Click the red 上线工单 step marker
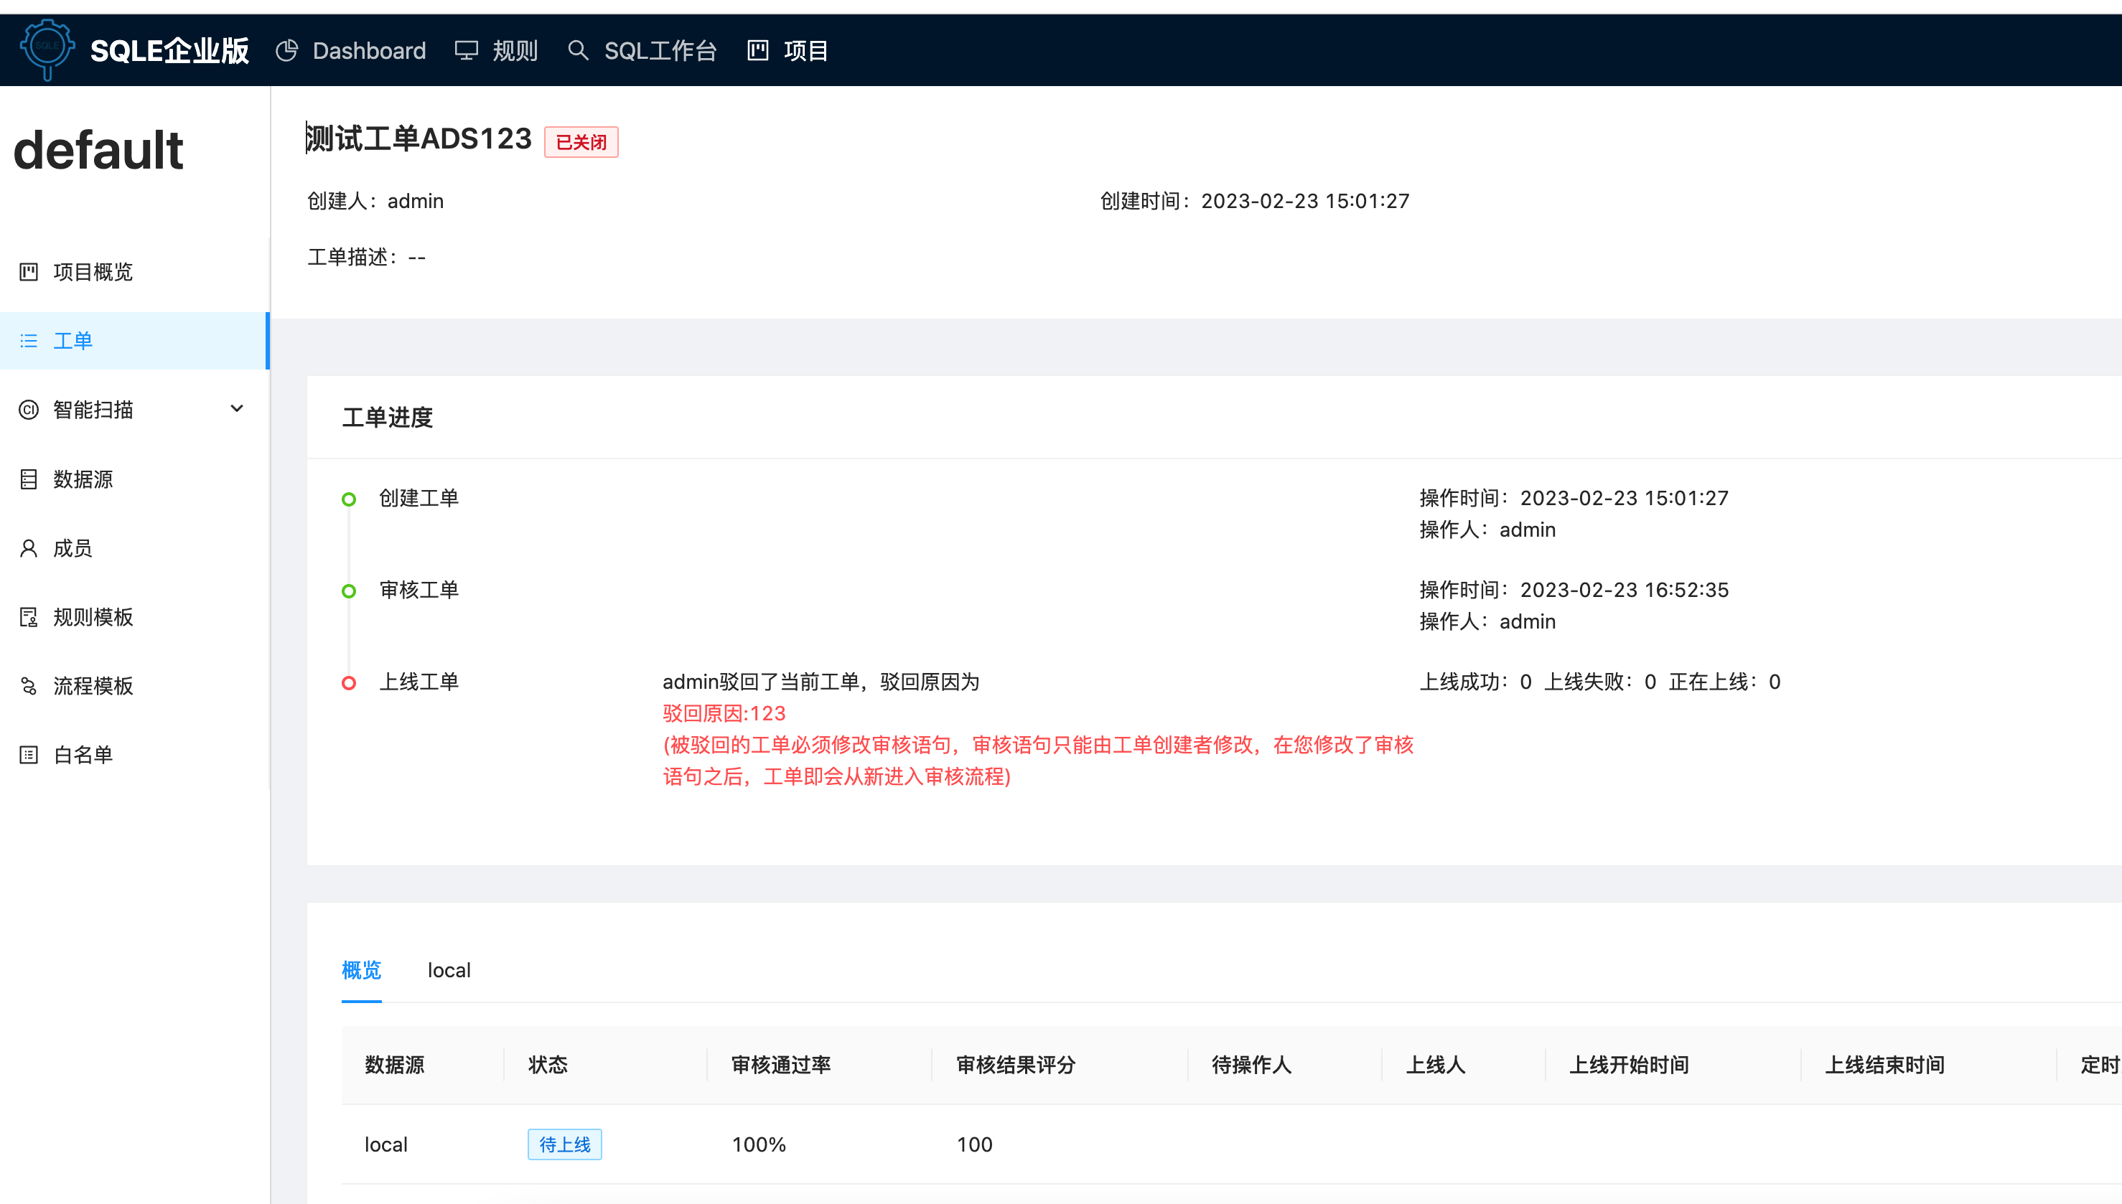2122x1204 pixels. coord(349,682)
